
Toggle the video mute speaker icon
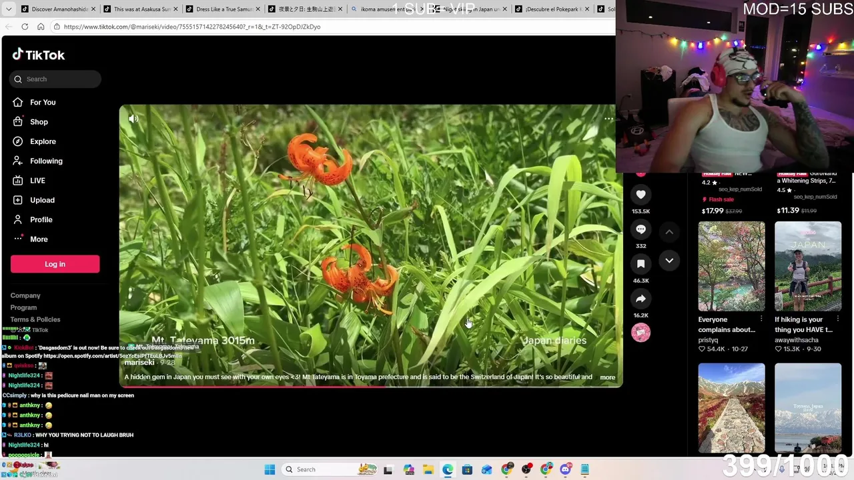133,119
